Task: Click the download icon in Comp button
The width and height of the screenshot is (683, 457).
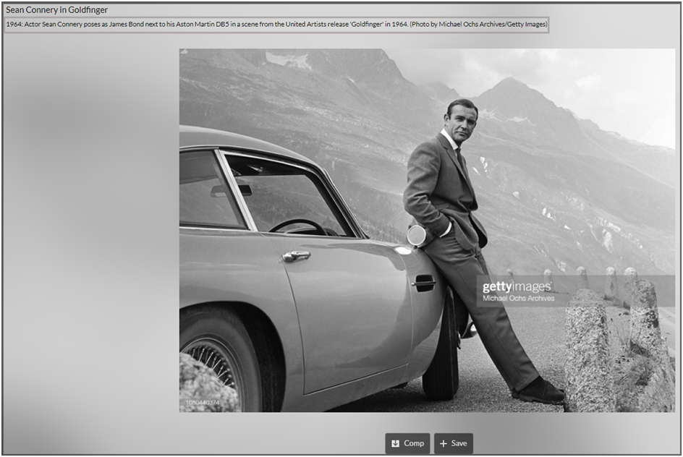Action: click(x=395, y=443)
